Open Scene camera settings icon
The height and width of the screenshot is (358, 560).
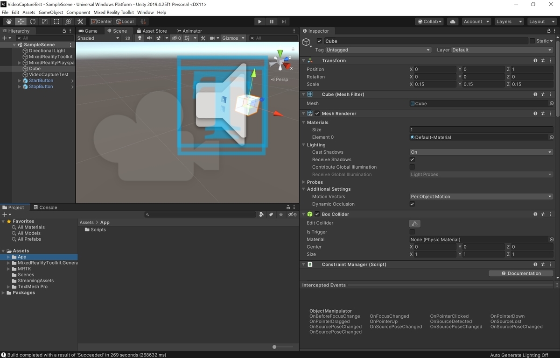pyautogui.click(x=212, y=38)
